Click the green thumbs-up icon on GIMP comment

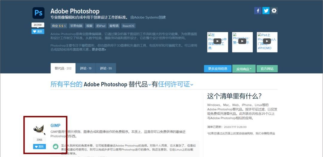[56, 146]
